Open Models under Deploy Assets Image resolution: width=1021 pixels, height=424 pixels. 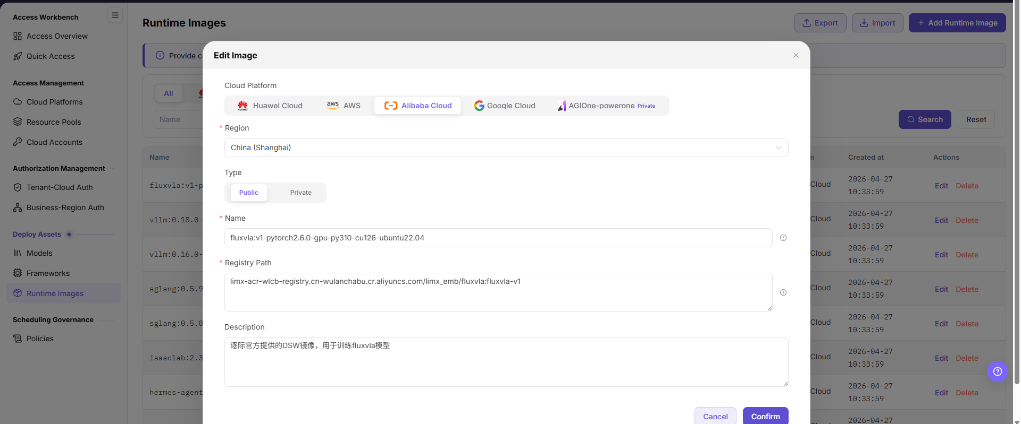39,253
